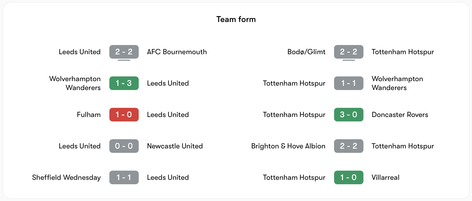
Task: Click the green 1-3 Wolverhampton vs Leeds score
Action: [124, 83]
